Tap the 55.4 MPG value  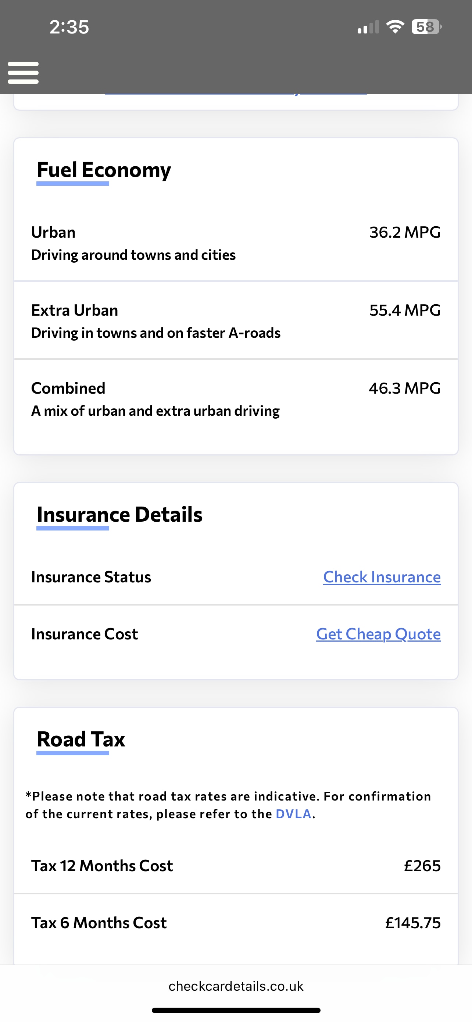point(405,310)
